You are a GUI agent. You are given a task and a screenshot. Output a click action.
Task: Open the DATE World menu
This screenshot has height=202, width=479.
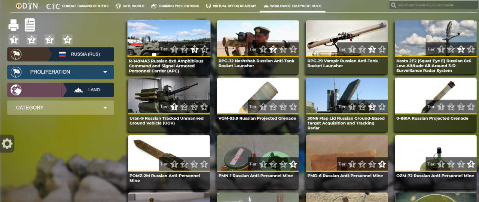pyautogui.click(x=130, y=6)
